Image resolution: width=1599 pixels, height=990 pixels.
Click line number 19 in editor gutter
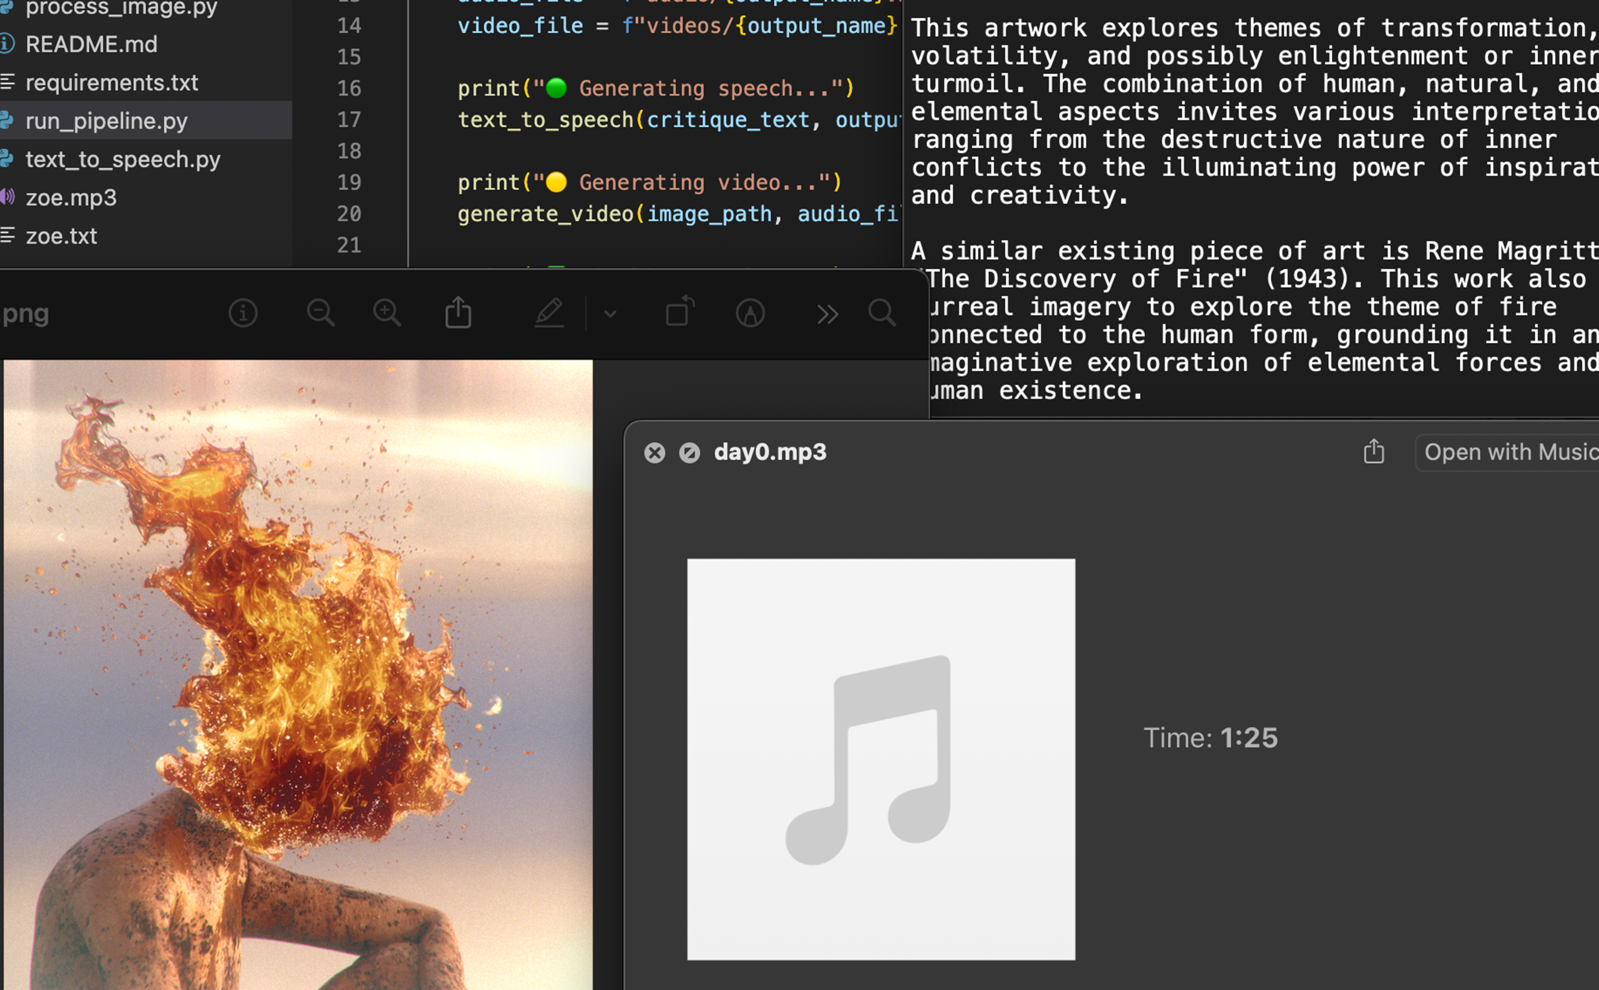[349, 182]
